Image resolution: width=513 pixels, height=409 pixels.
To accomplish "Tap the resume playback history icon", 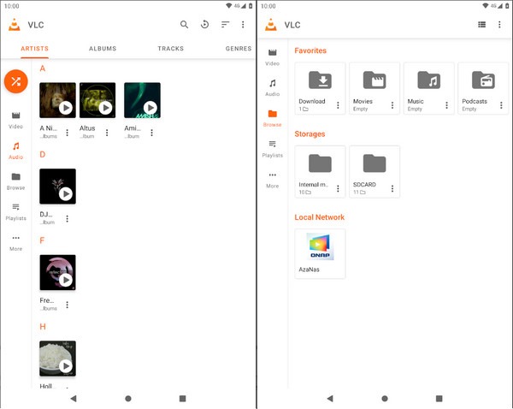I will (205, 25).
